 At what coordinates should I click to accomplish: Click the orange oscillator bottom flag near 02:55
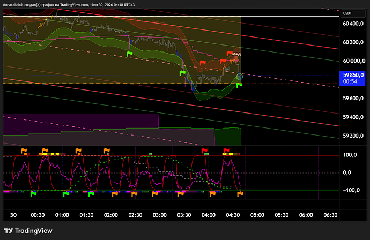(x=154, y=194)
